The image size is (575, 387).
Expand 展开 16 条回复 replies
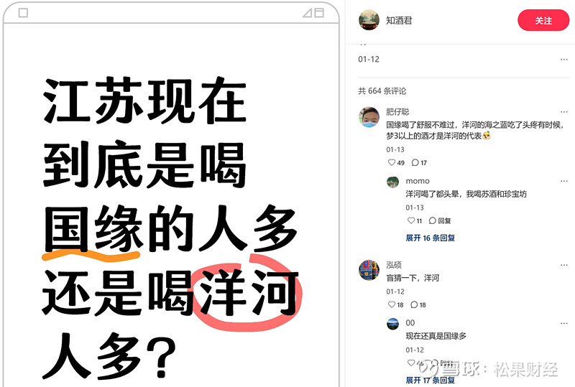tap(430, 238)
